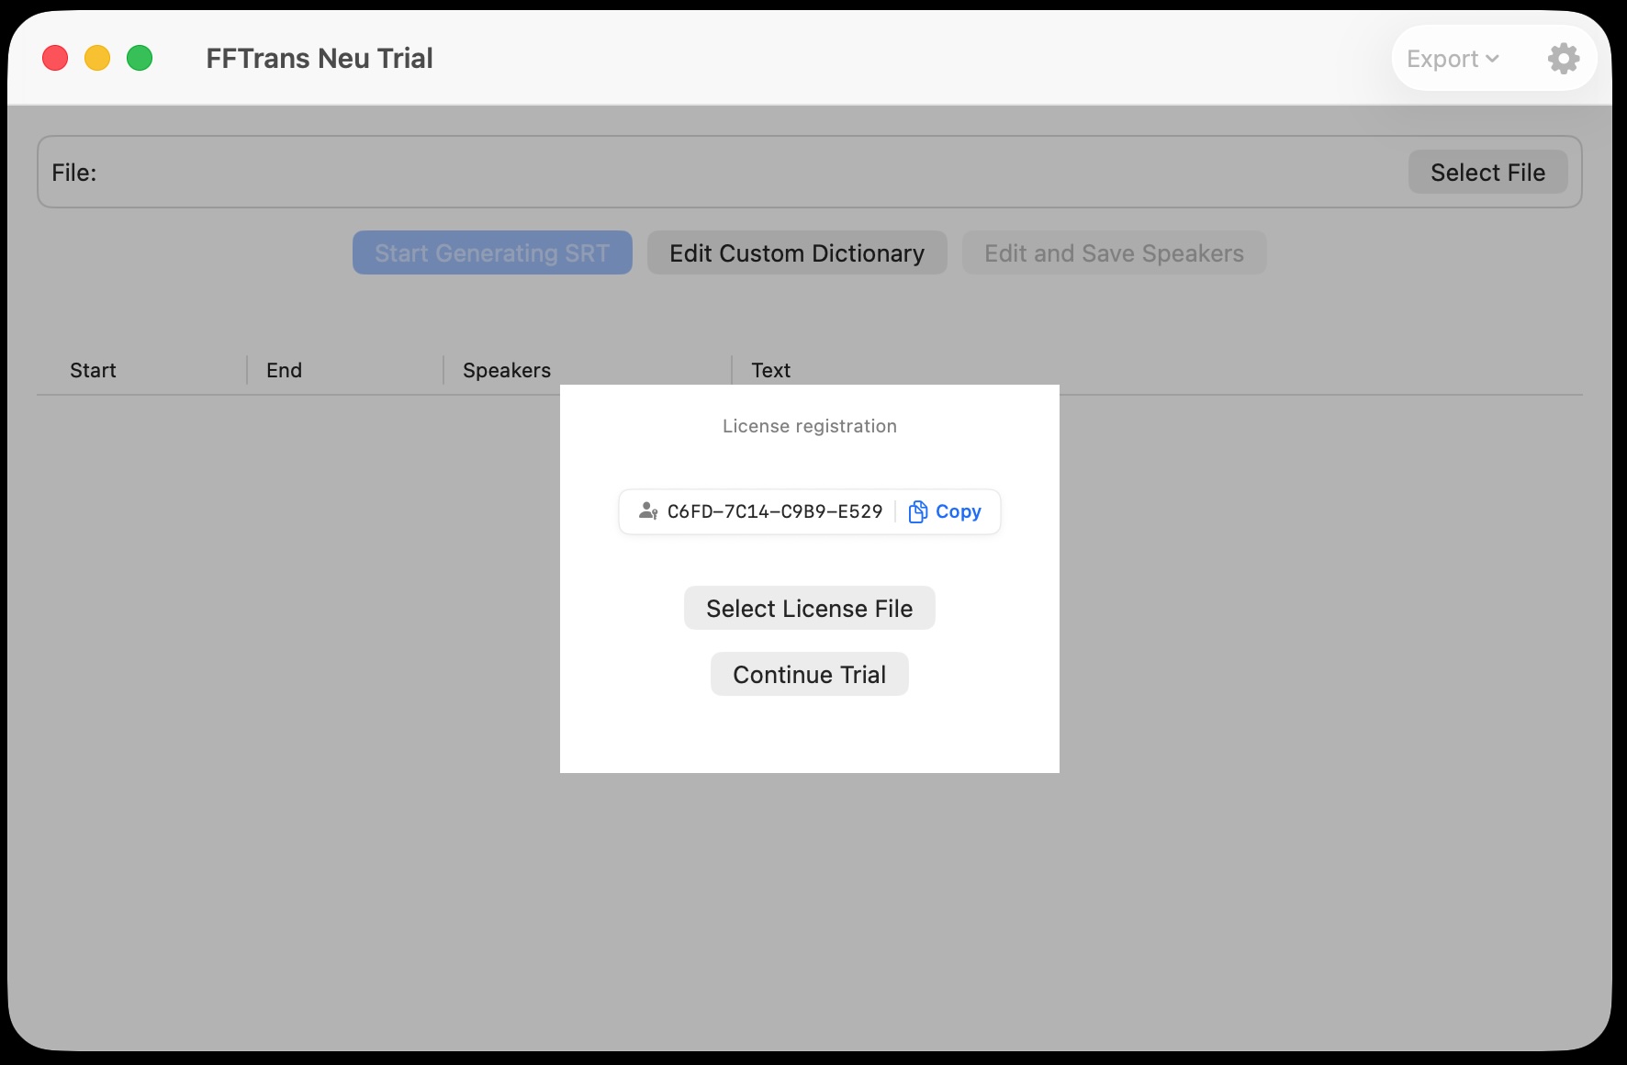1627x1065 pixels.
Task: Close the window with the red button
Action: [x=55, y=59]
